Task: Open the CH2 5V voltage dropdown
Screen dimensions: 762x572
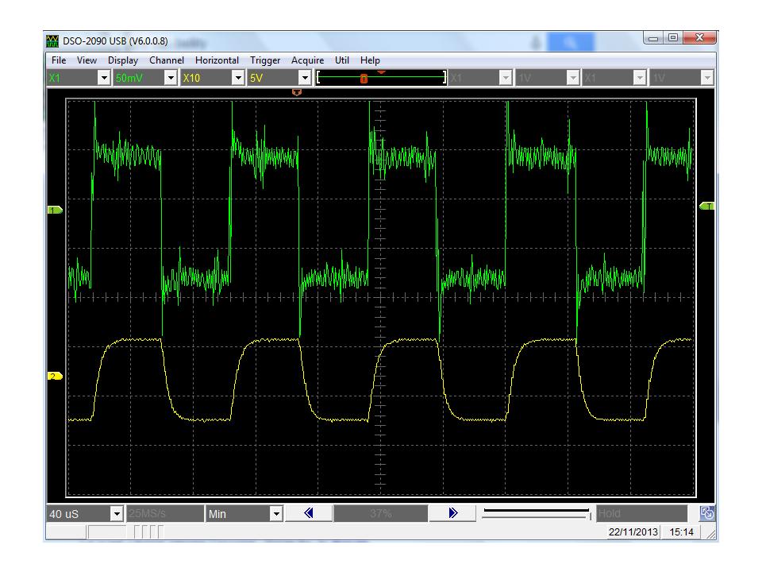Action: (304, 78)
